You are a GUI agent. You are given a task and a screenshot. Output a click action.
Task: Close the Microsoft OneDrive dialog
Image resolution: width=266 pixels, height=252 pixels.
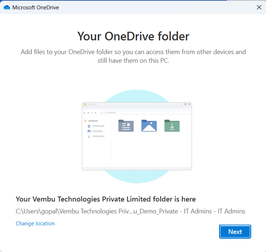tap(259, 7)
